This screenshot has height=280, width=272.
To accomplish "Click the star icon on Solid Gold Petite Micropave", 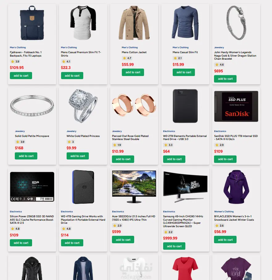I will (x=18, y=142).
